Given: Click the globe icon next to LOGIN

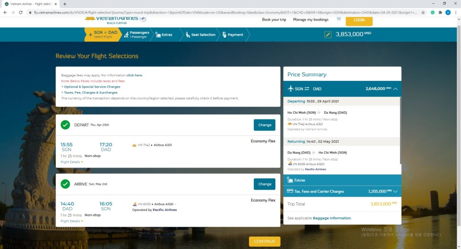Looking at the screenshot, I should tap(339, 19).
